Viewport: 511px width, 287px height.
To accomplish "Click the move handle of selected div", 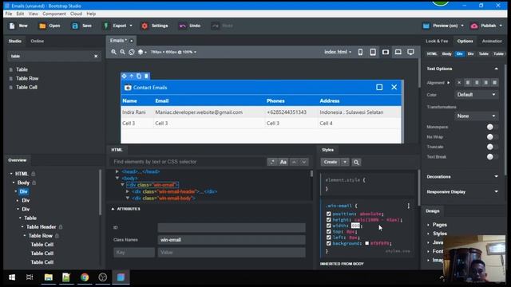I will 125,77.
